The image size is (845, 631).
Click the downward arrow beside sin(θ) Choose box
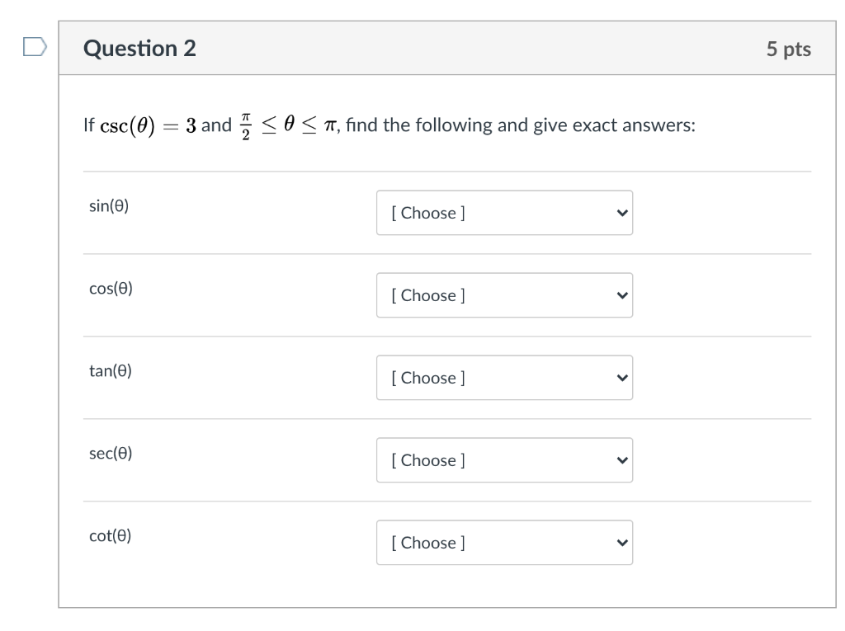tap(621, 213)
